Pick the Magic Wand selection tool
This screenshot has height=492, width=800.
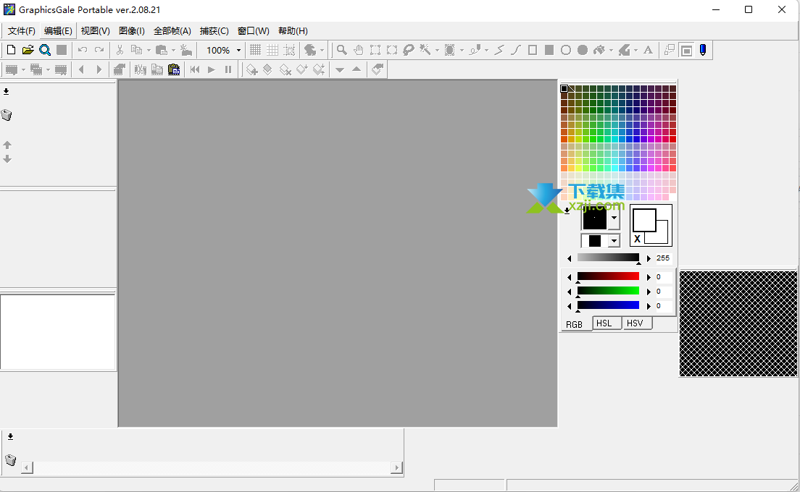pos(425,50)
